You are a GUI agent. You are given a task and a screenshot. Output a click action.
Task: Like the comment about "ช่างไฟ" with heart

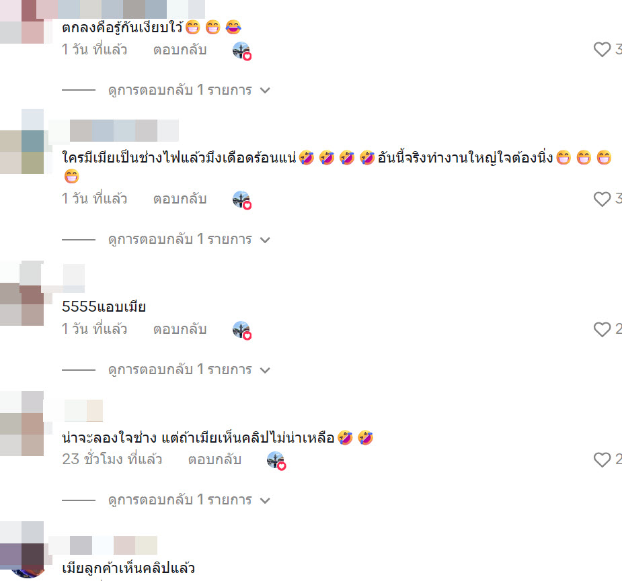coord(602,199)
